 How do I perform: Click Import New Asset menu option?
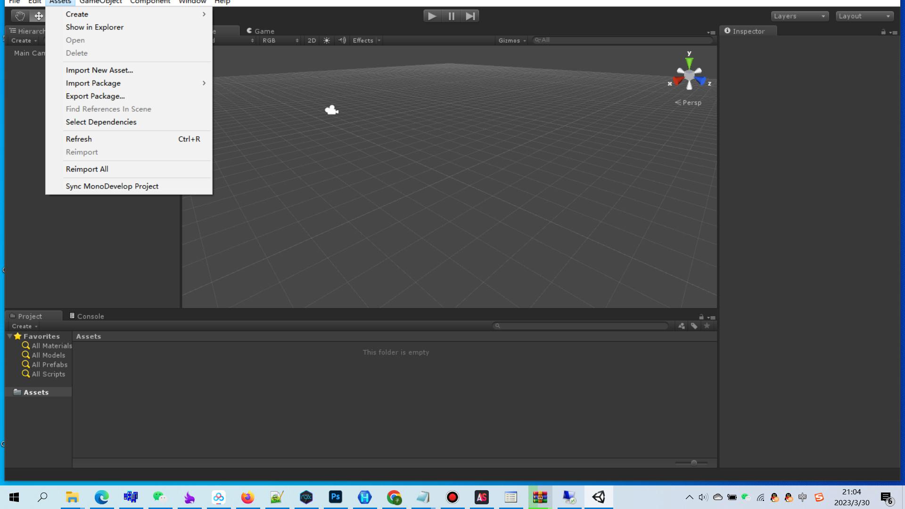99,70
